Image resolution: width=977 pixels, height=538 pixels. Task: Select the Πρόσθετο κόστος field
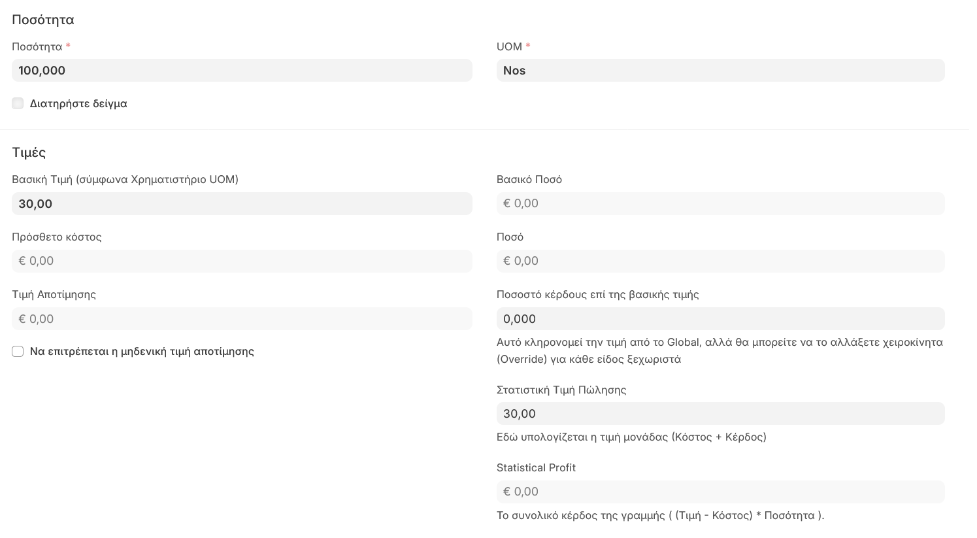pyautogui.click(x=242, y=261)
